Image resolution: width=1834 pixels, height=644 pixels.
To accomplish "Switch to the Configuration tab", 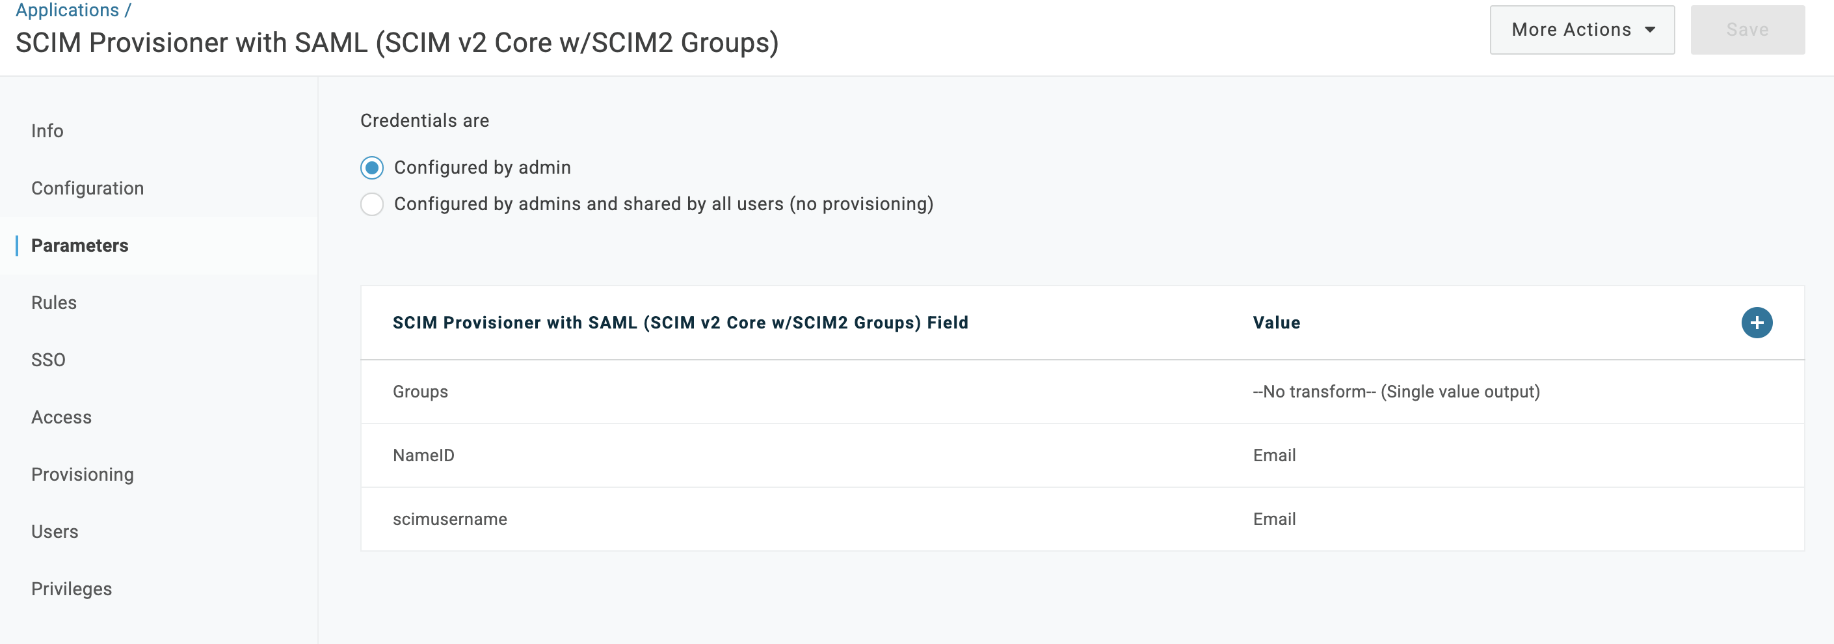I will point(88,188).
